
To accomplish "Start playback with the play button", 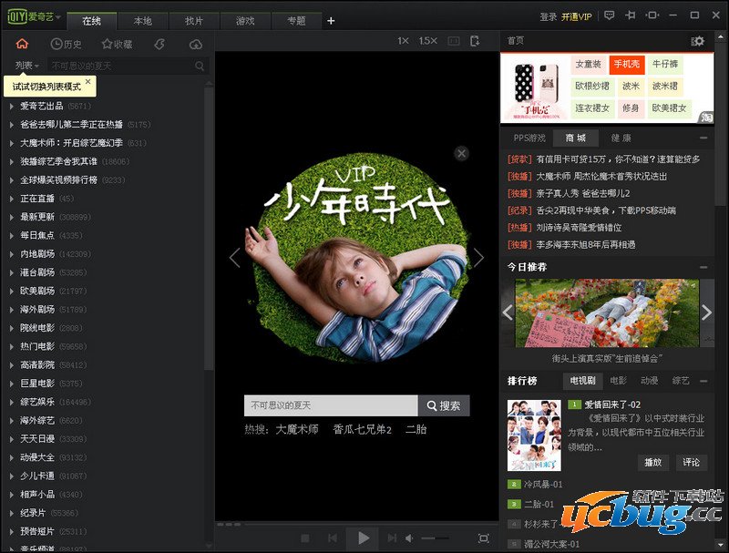I will pyautogui.click(x=364, y=538).
